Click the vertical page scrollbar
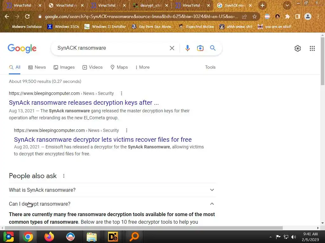325x243 pixels. click(x=322, y=62)
